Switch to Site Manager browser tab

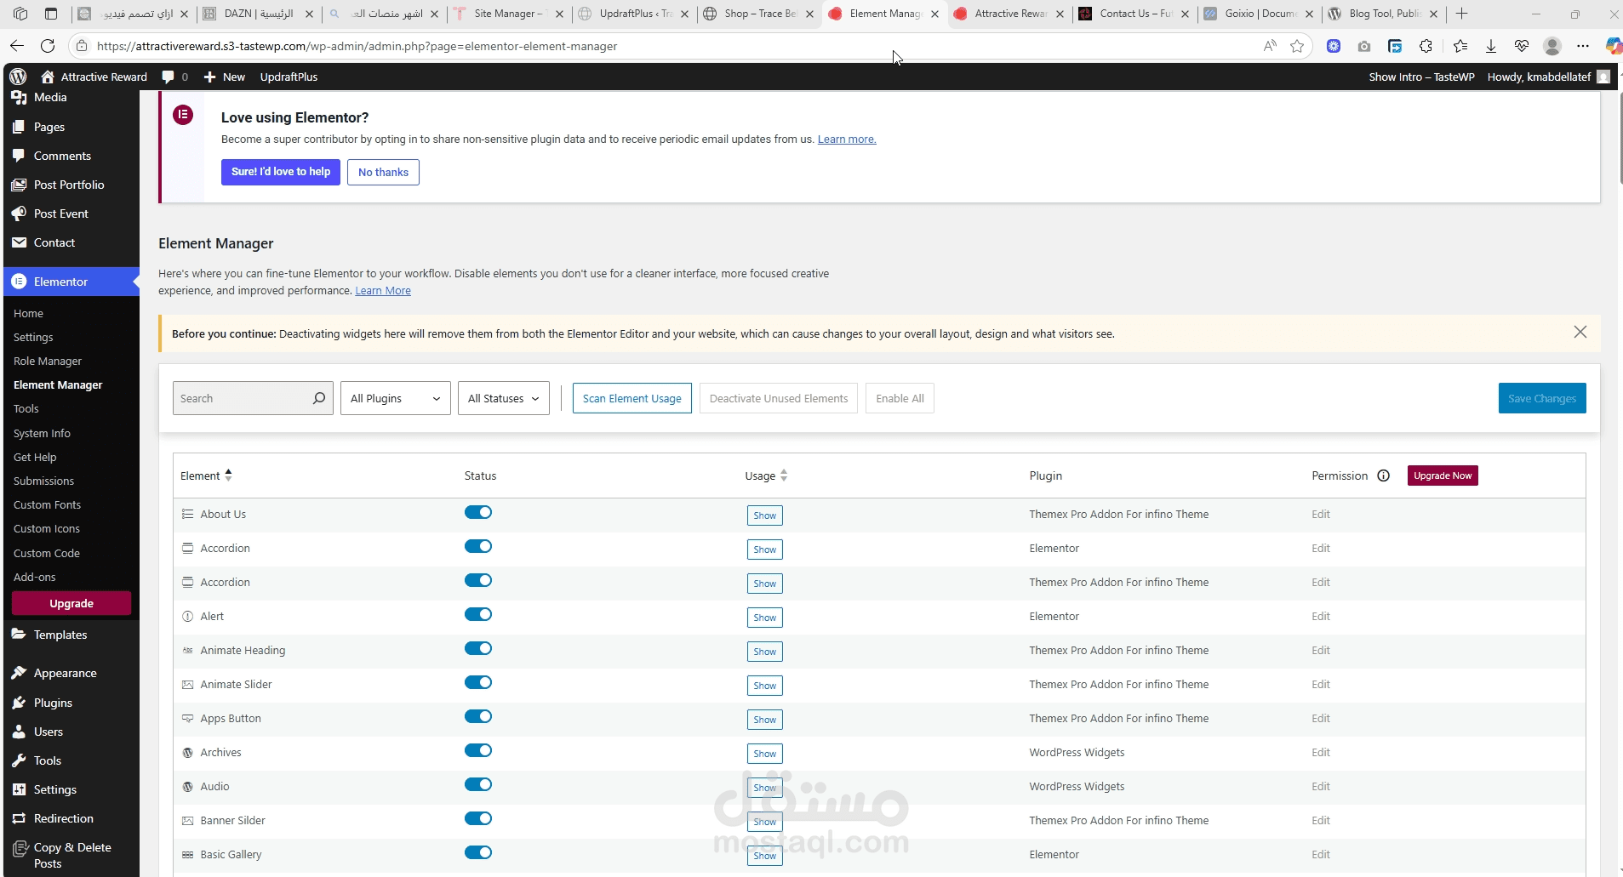[508, 14]
